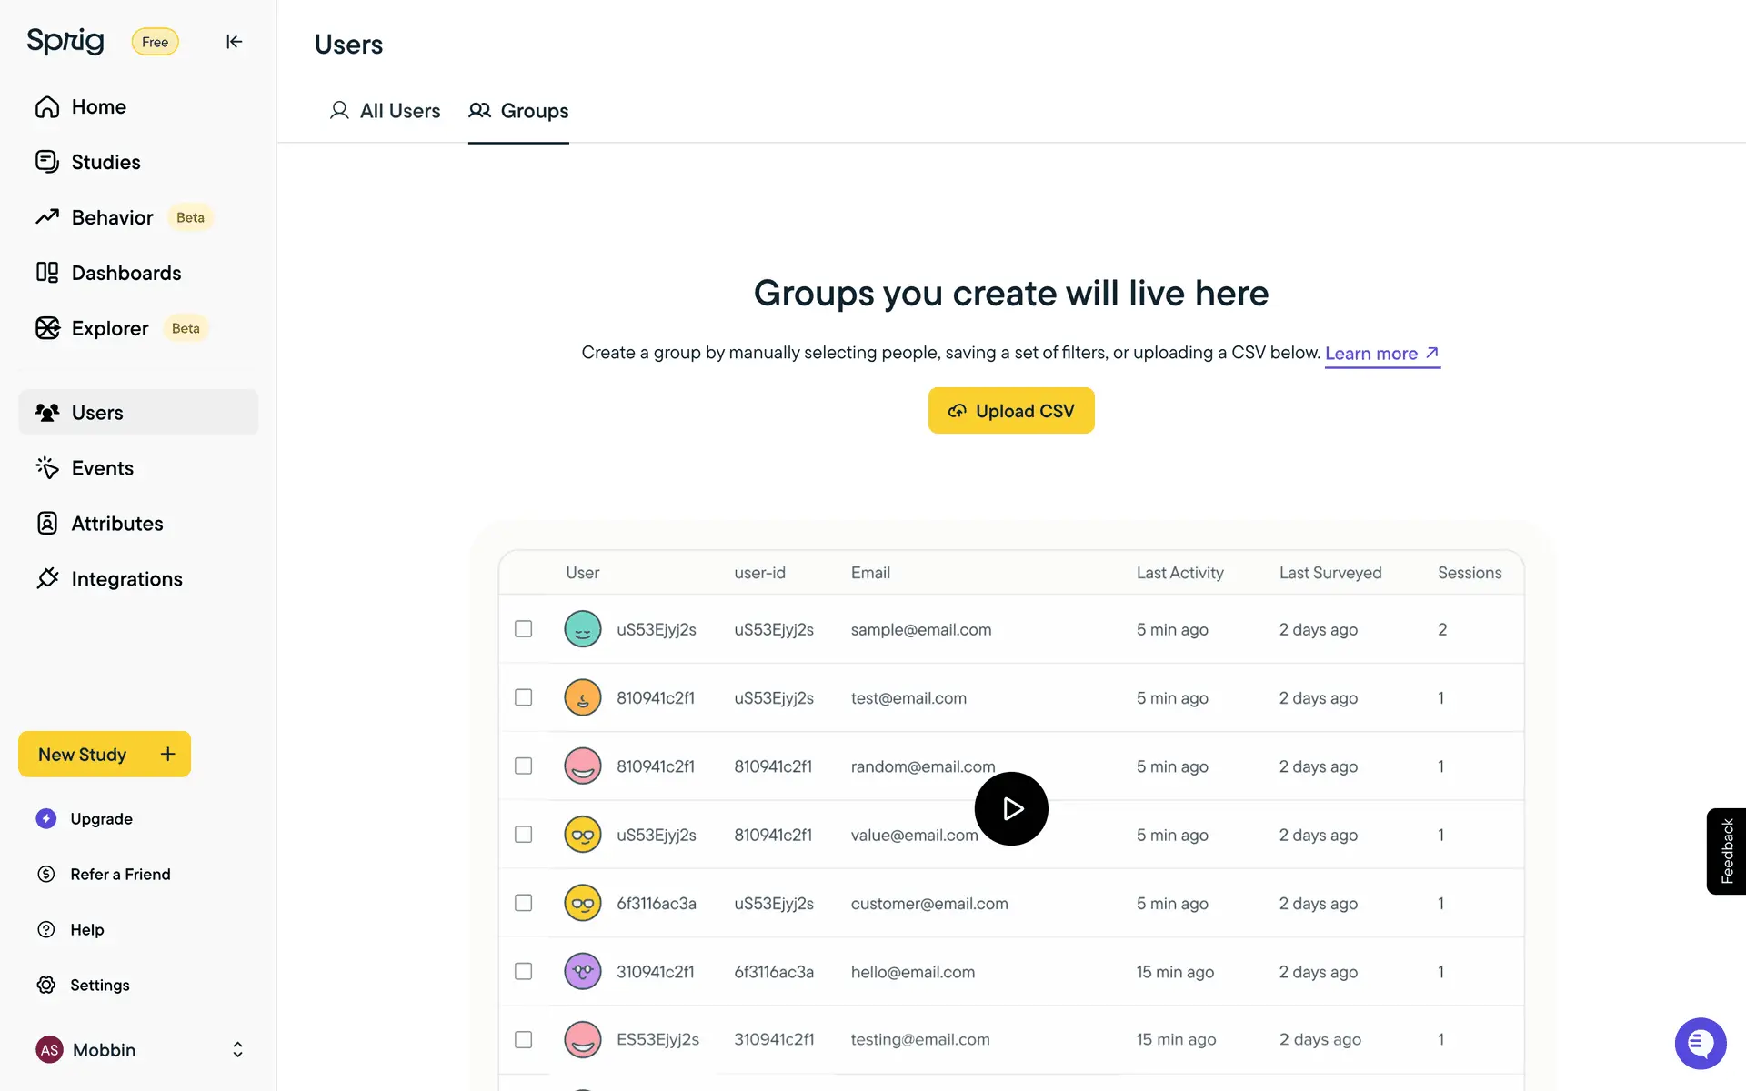Collapse the sidebar with the arrow icon
The width and height of the screenshot is (1746, 1091).
click(x=234, y=42)
